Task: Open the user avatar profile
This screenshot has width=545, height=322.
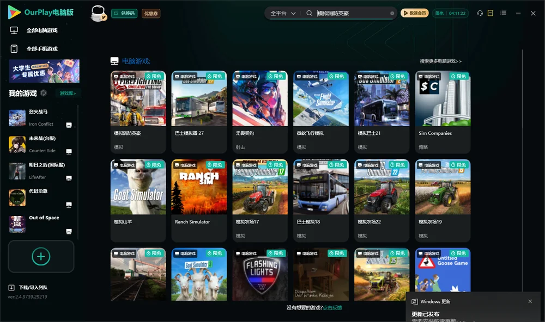Action: [98, 13]
